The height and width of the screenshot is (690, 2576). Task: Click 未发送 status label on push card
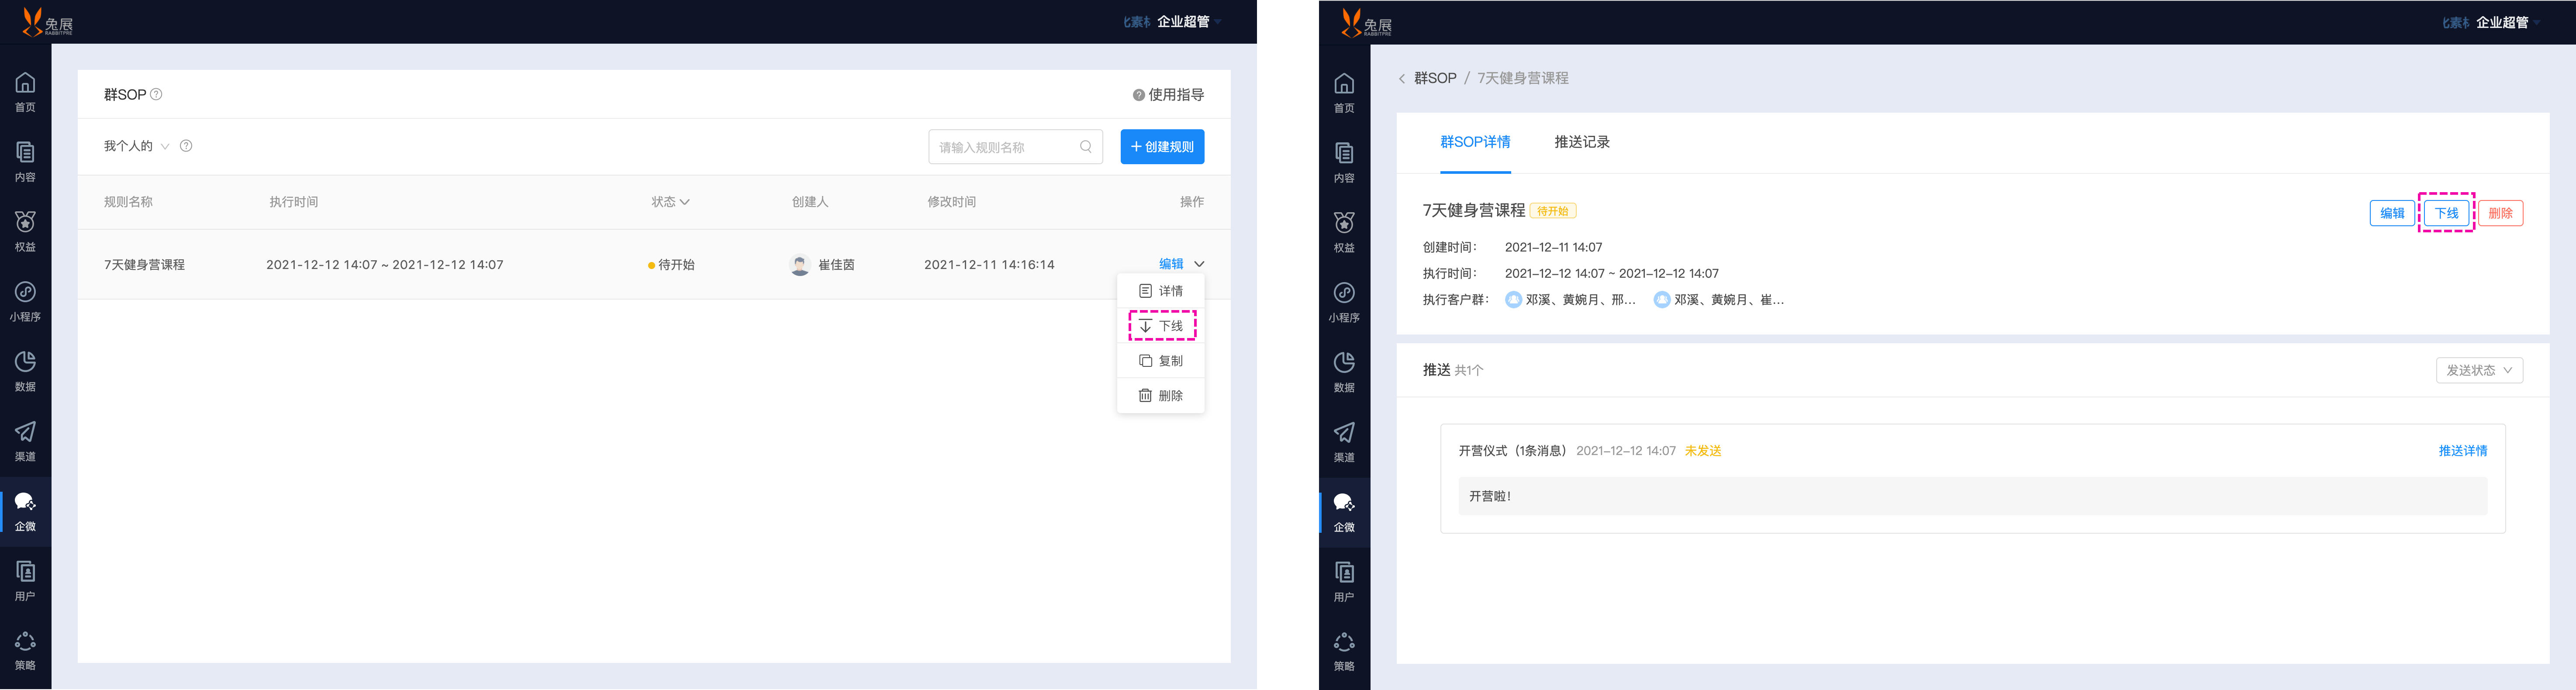click(x=1702, y=451)
